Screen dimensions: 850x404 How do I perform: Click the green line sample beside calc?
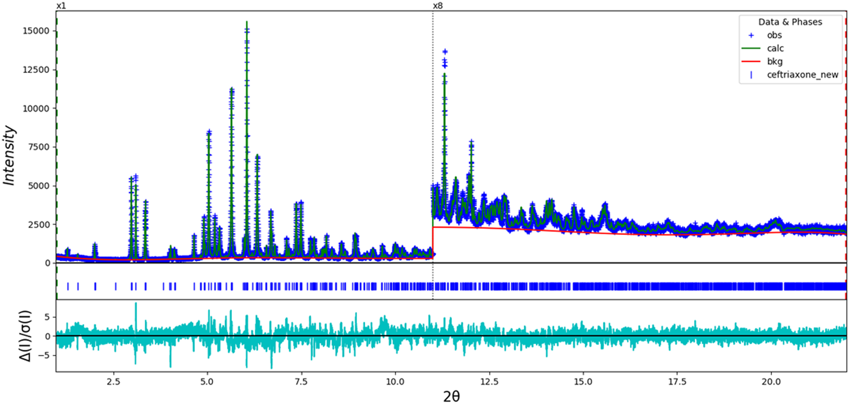(x=751, y=48)
